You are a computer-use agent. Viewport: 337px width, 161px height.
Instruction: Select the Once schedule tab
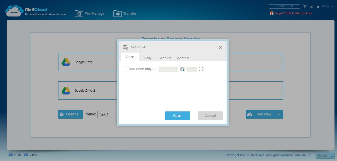tap(130, 57)
